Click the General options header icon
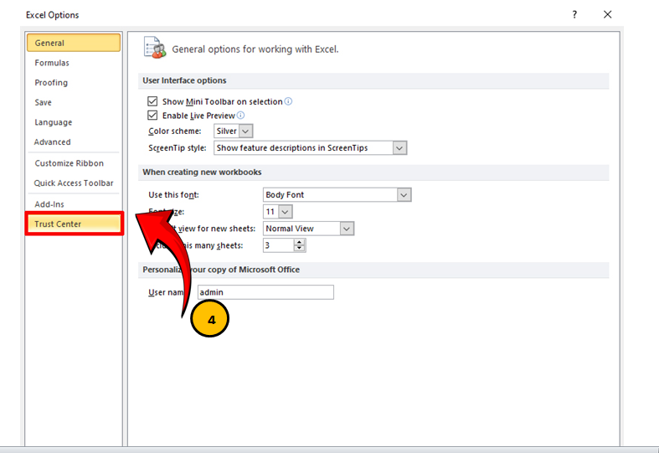 [154, 48]
